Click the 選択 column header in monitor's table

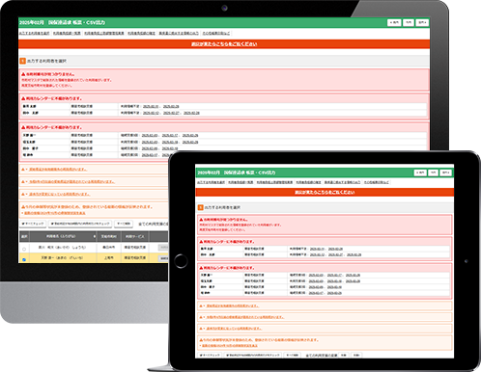coord(24,236)
